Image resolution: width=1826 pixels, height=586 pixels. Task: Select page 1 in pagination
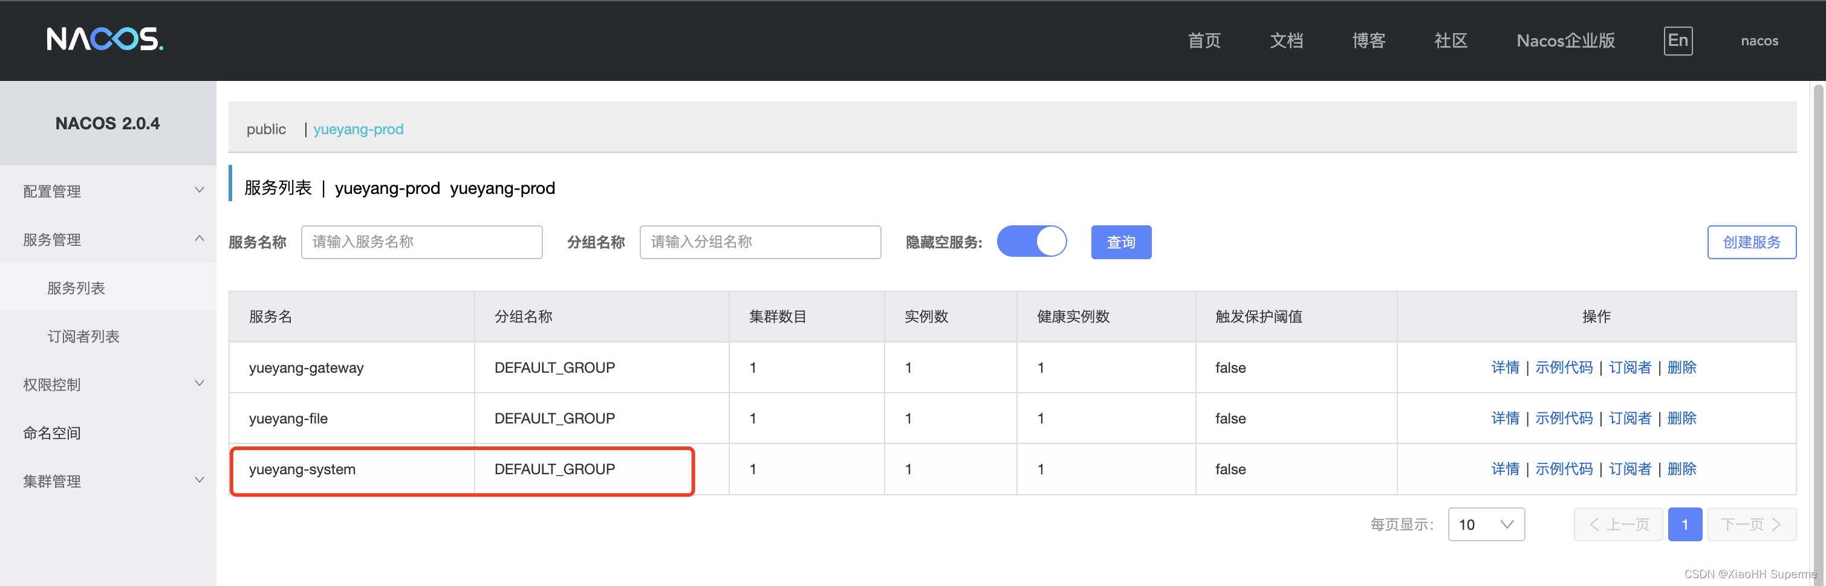click(x=1685, y=524)
